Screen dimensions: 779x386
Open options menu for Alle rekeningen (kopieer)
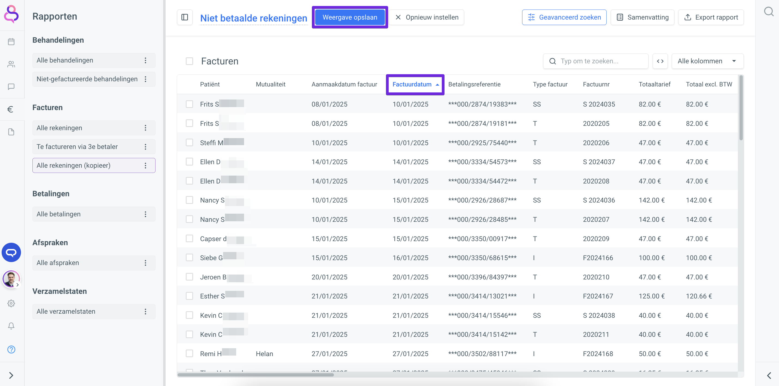[145, 165]
